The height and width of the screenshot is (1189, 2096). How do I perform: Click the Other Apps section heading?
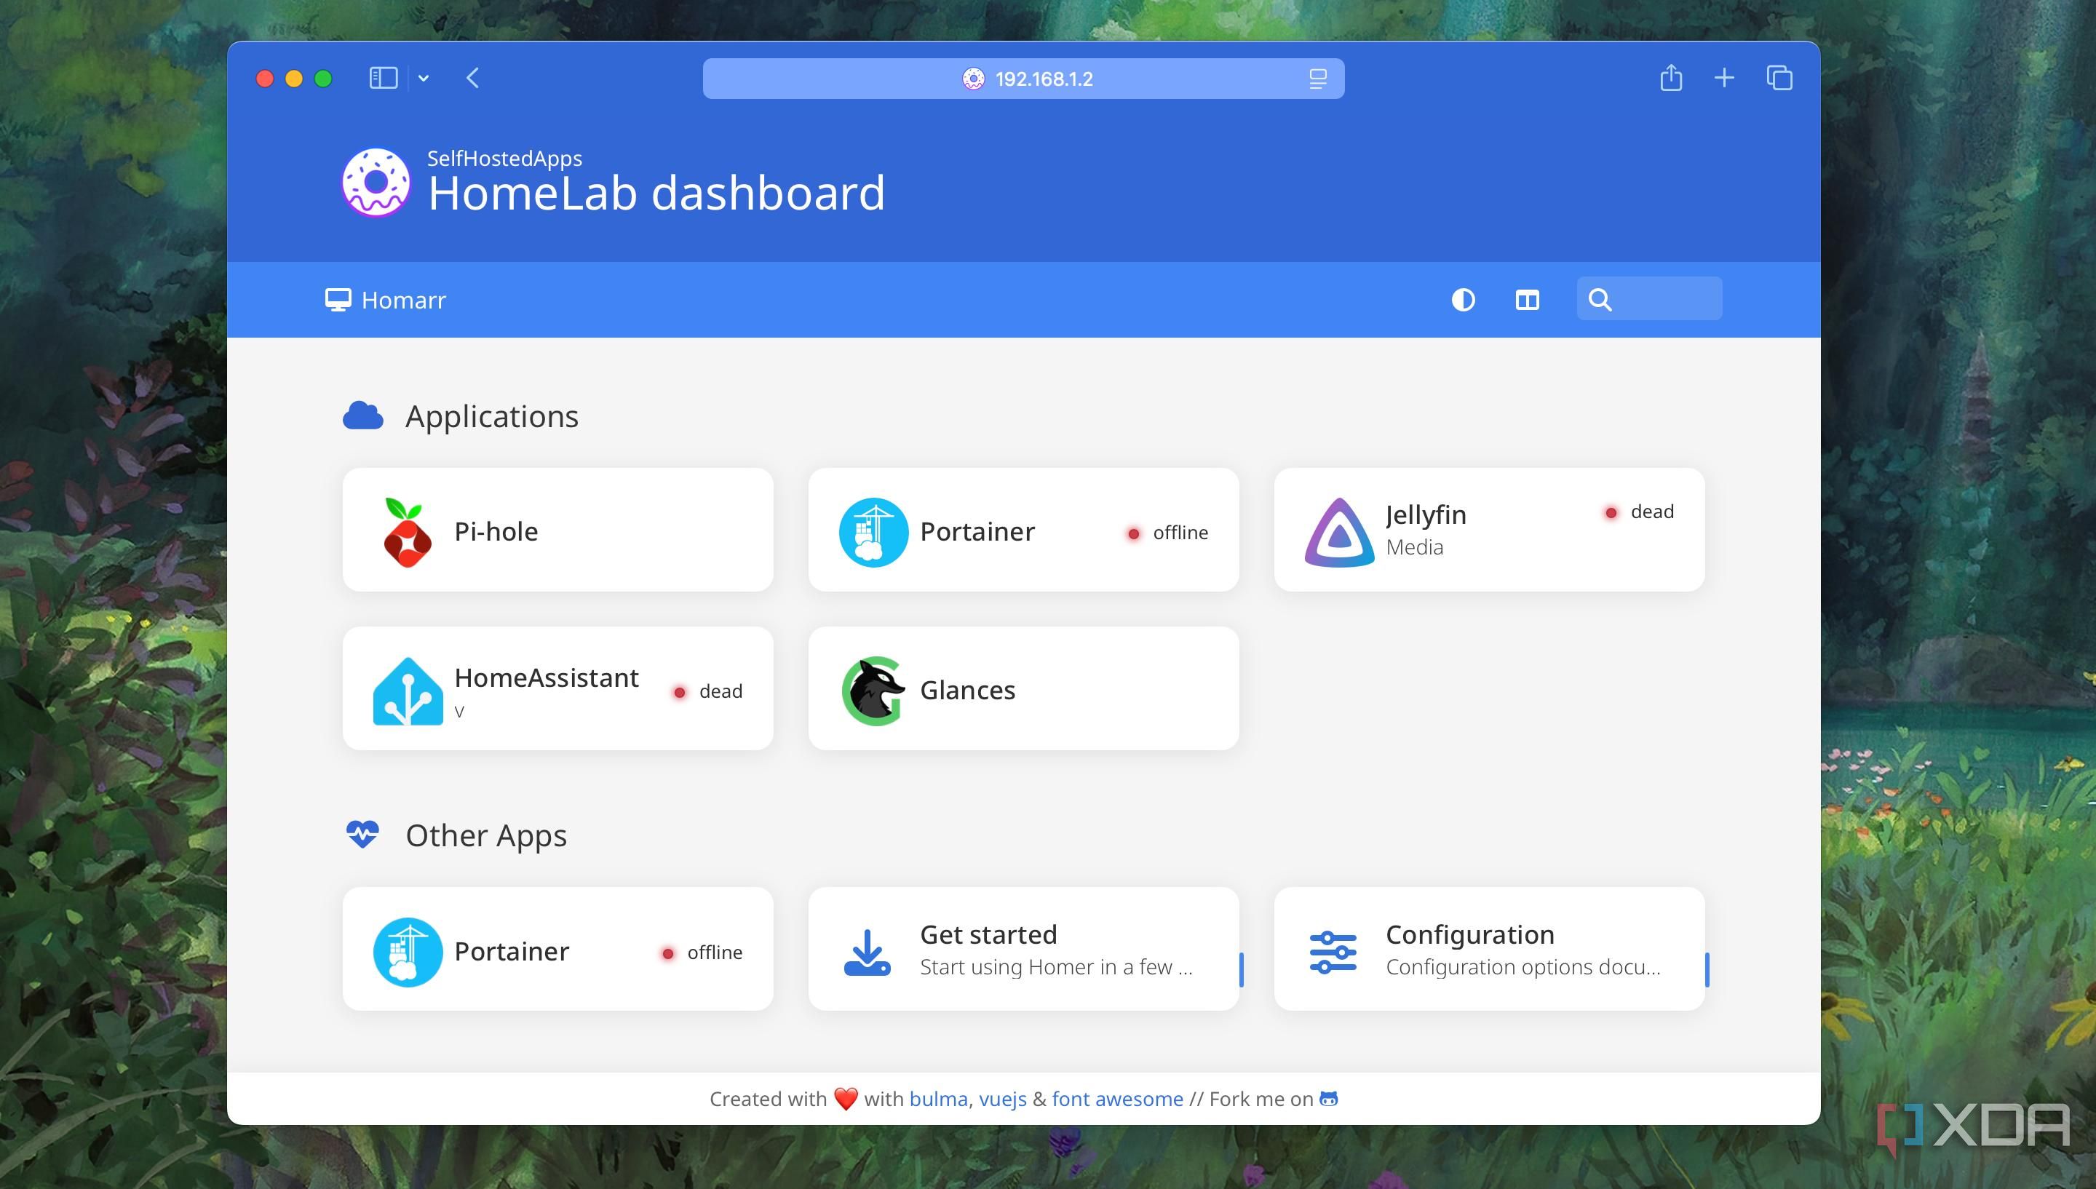486,835
